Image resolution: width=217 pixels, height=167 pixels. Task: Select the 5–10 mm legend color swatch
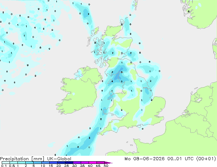37,163
